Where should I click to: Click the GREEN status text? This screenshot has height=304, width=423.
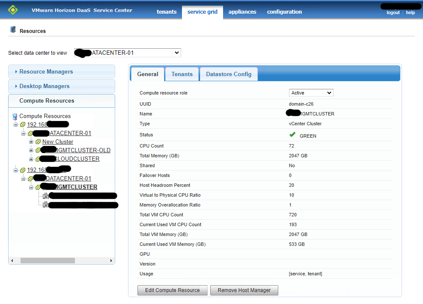[308, 136]
